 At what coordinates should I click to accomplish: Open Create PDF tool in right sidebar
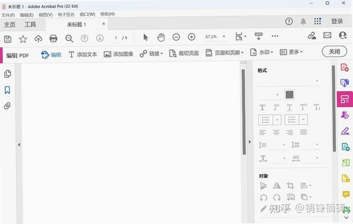tap(345, 67)
